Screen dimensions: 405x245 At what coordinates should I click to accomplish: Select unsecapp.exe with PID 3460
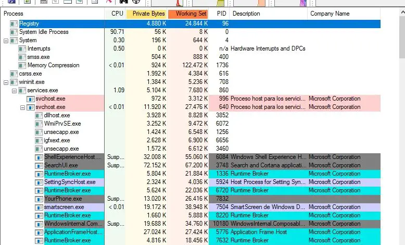point(61,149)
